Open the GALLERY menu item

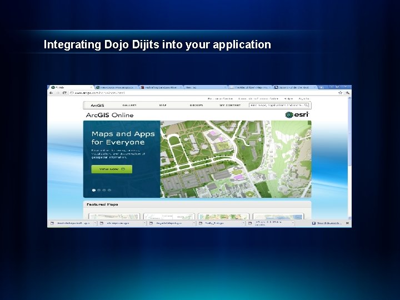129,105
